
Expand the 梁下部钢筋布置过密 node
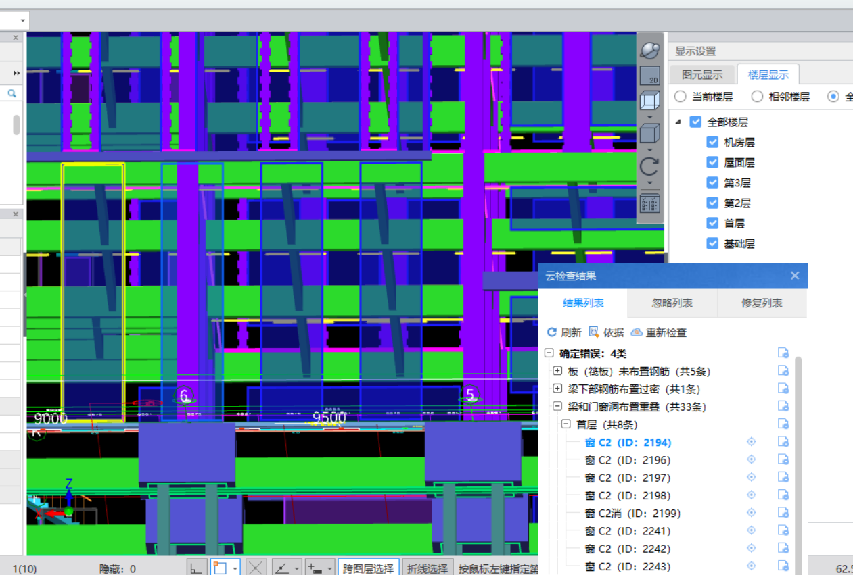557,389
